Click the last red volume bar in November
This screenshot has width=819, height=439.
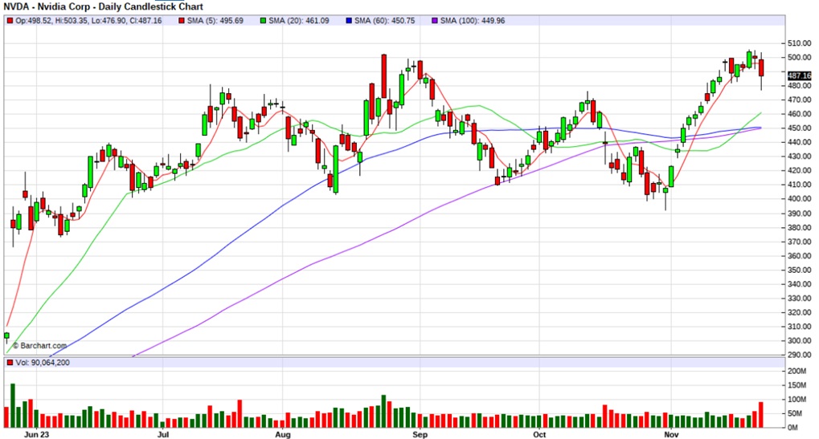[761, 415]
